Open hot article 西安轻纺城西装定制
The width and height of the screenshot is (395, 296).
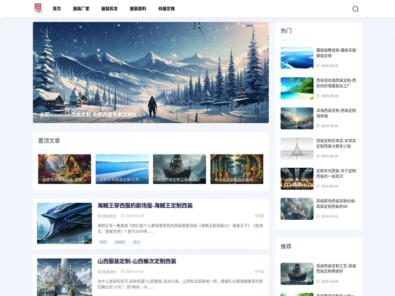(x=336, y=83)
